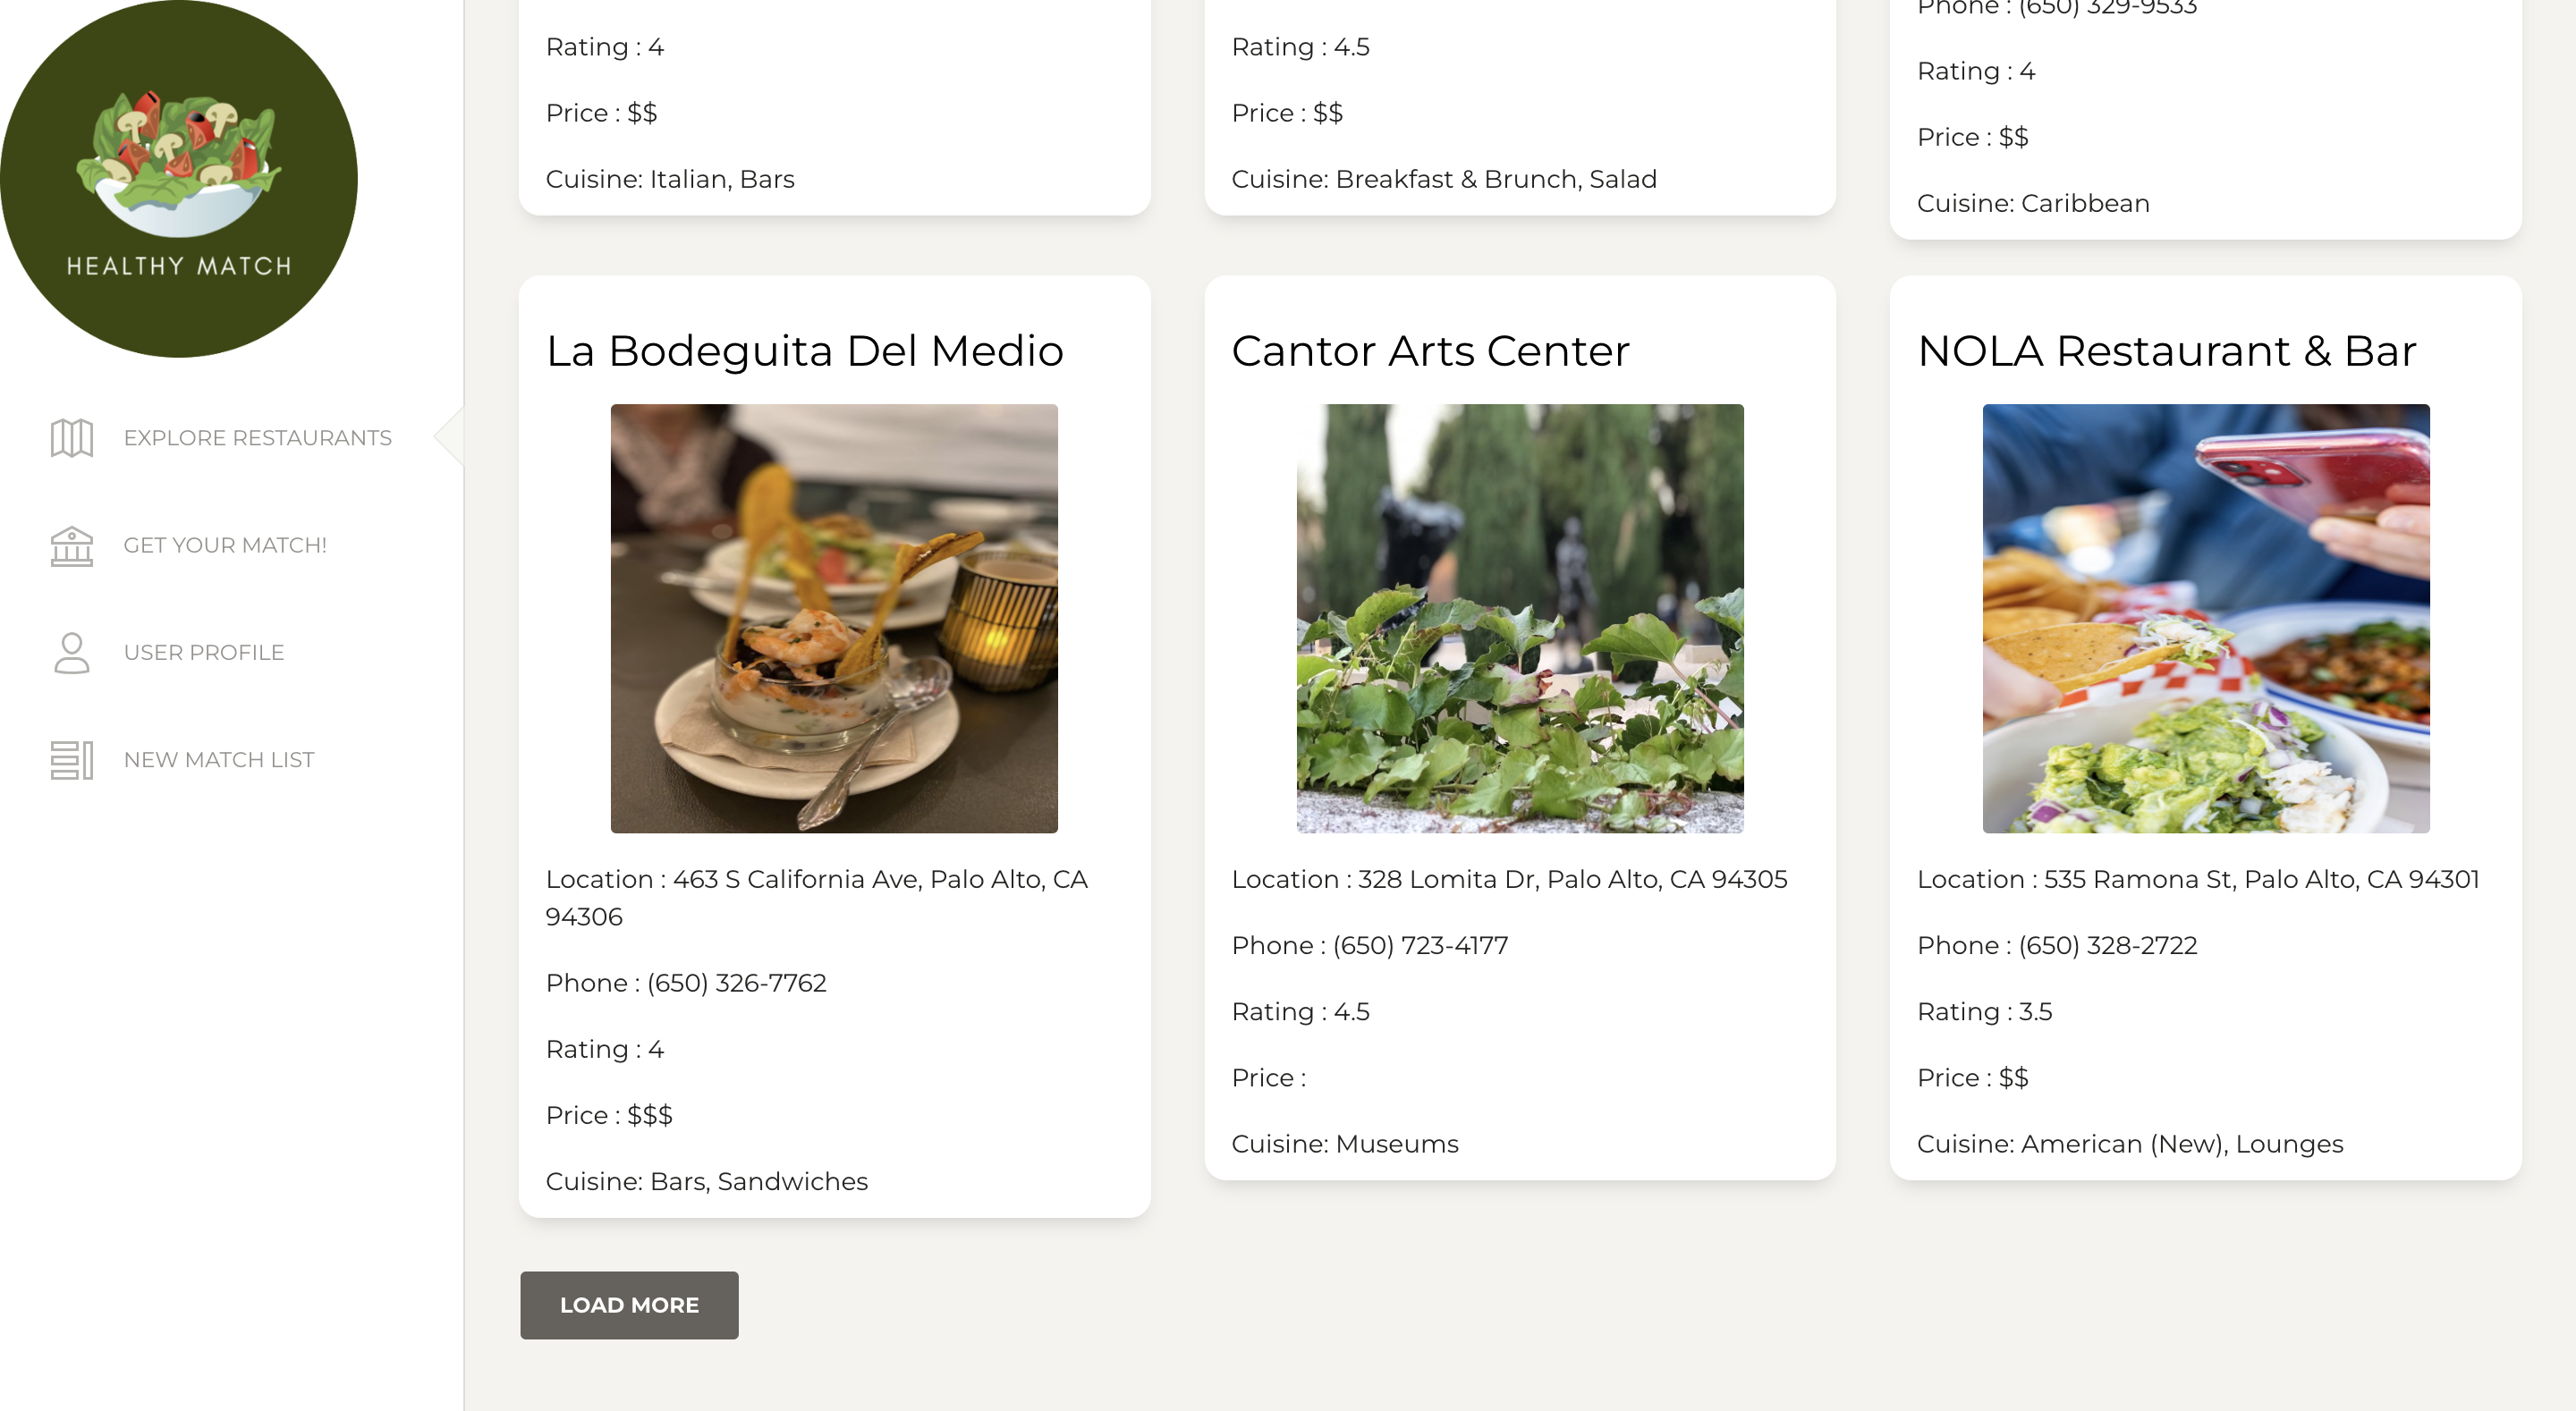
Task: Open the Explore Restaurants menu item
Action: click(x=257, y=438)
